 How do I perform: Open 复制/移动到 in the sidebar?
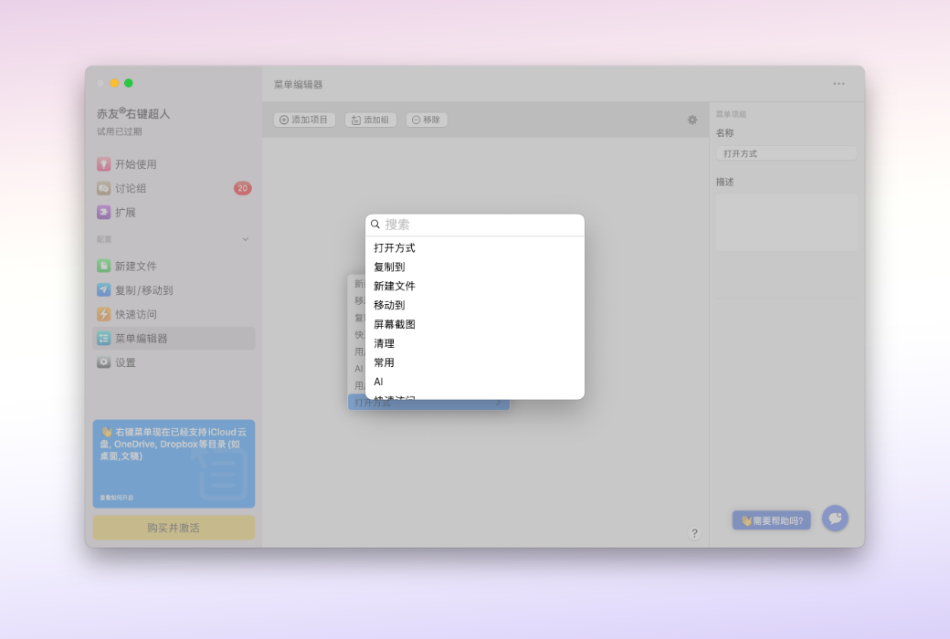(174, 290)
